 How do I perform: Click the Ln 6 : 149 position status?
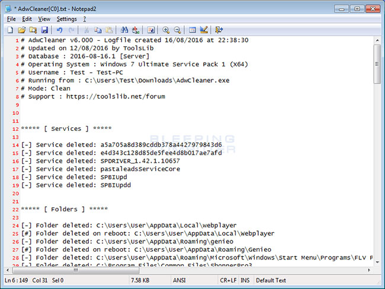(x=16, y=280)
